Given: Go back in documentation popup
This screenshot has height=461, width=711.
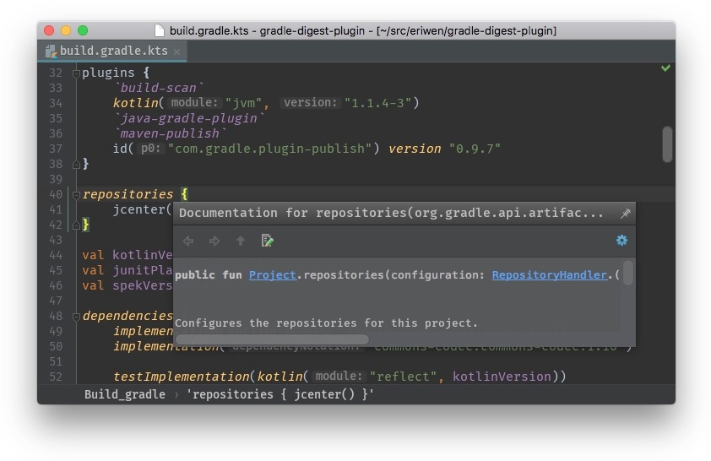Looking at the screenshot, I should [188, 241].
